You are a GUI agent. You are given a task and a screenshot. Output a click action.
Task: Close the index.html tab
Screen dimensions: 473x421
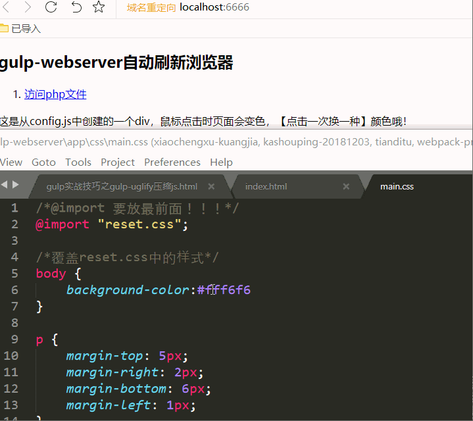coord(346,187)
